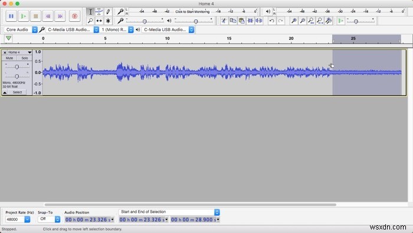Open Start and End of Selection dropdown
The height and width of the screenshot is (233, 413).
(x=169, y=212)
